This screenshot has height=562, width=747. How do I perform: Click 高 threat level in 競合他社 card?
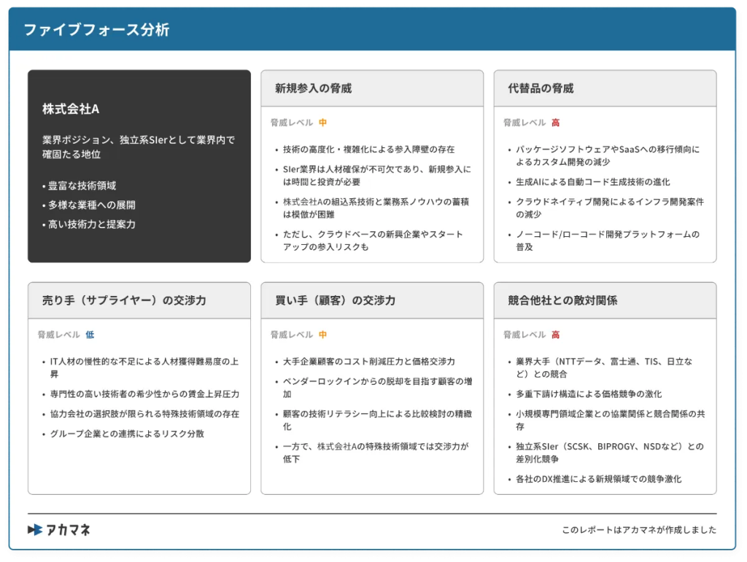[x=555, y=335]
